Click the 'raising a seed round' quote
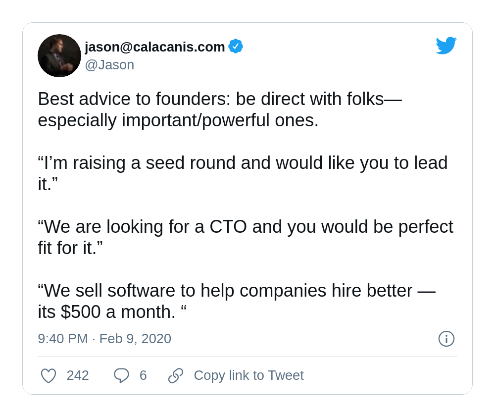The width and height of the screenshot is (495, 417). tap(243, 163)
